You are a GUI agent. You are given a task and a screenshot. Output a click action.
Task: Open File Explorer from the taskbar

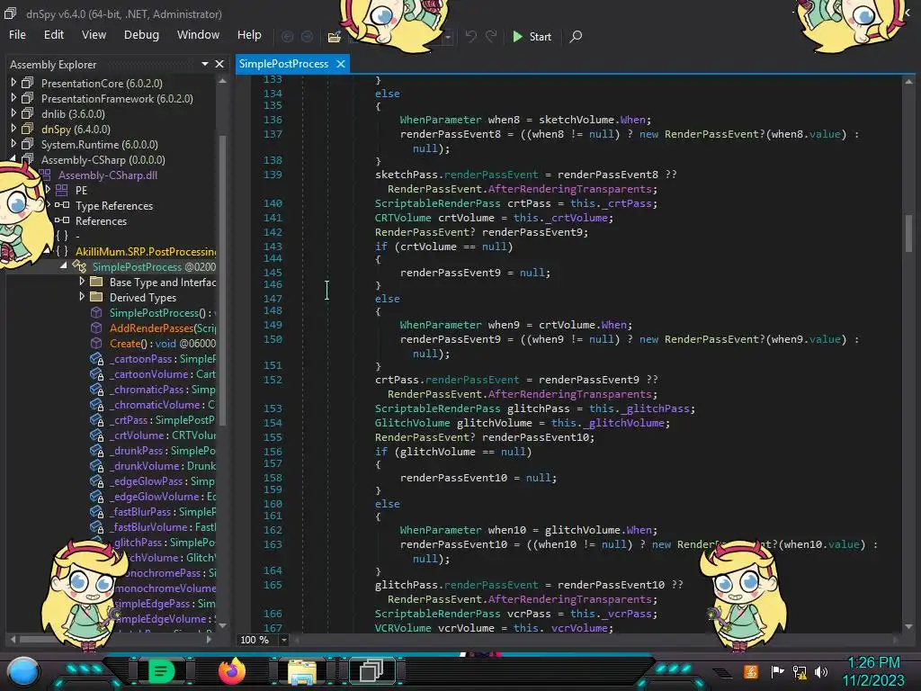click(x=301, y=671)
